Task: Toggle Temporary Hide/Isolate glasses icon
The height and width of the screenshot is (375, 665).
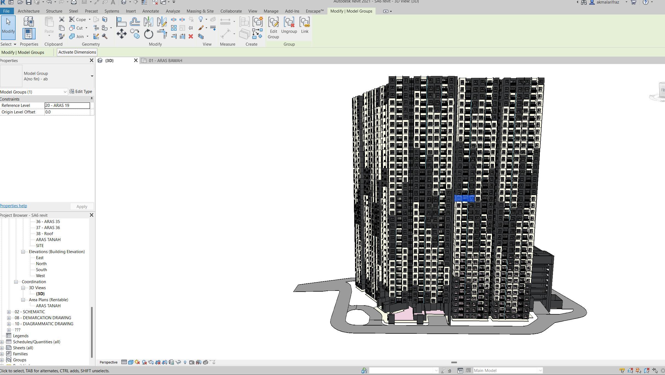Action: 178,362
